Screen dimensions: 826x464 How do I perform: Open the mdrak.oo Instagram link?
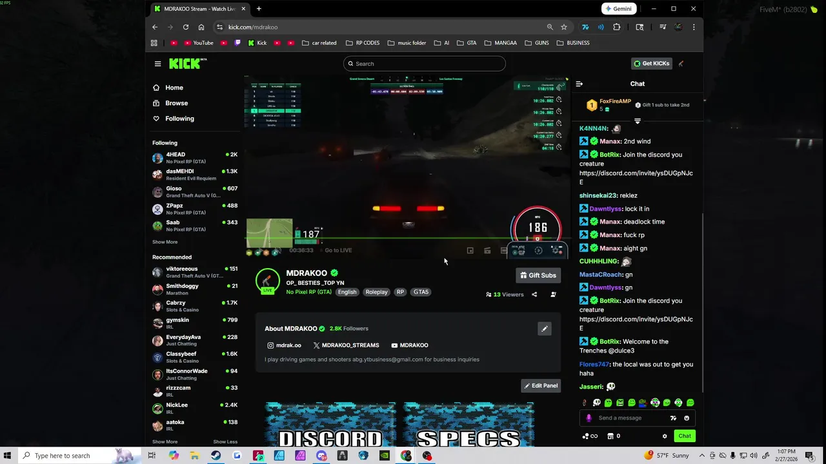click(284, 345)
